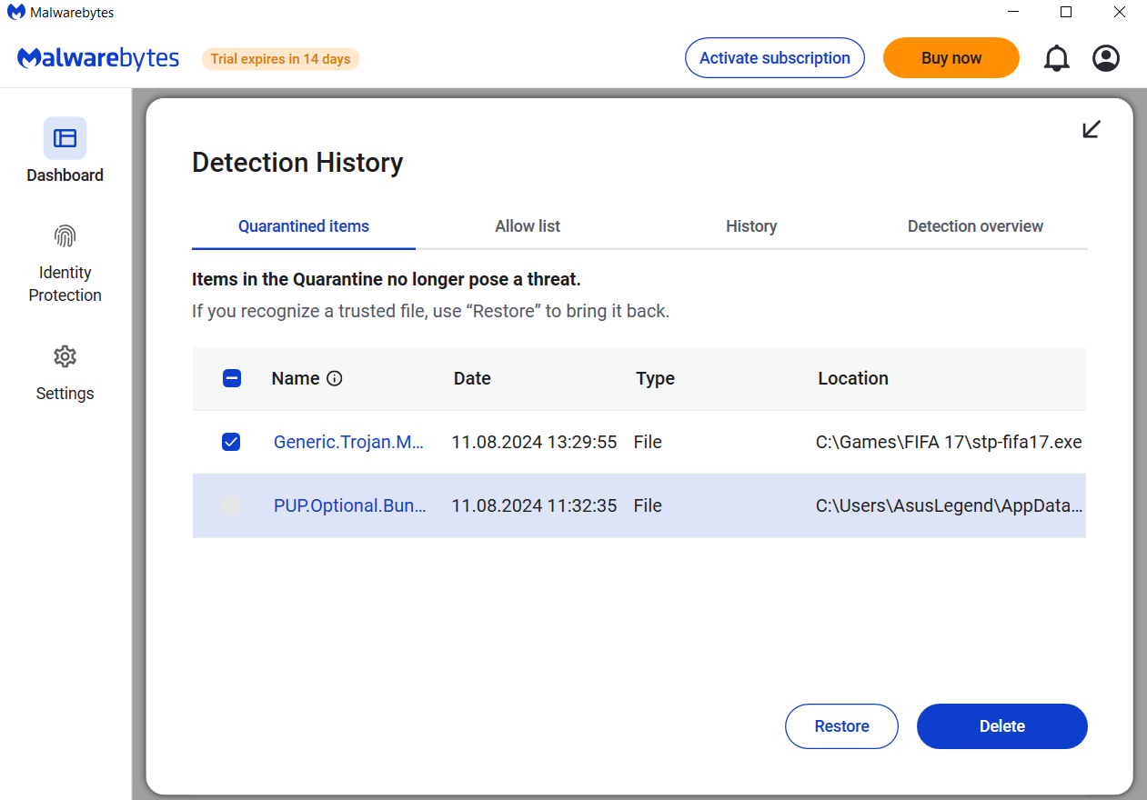Click Activate subscription button

click(x=775, y=58)
